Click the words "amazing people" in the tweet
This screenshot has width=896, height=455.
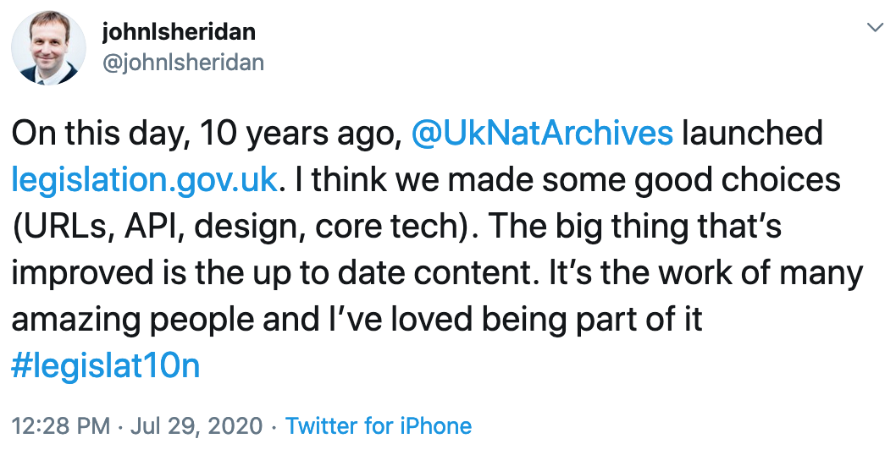pos(133,321)
